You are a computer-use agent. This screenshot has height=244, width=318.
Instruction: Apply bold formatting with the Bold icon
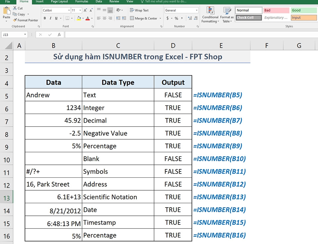pos(45,18)
